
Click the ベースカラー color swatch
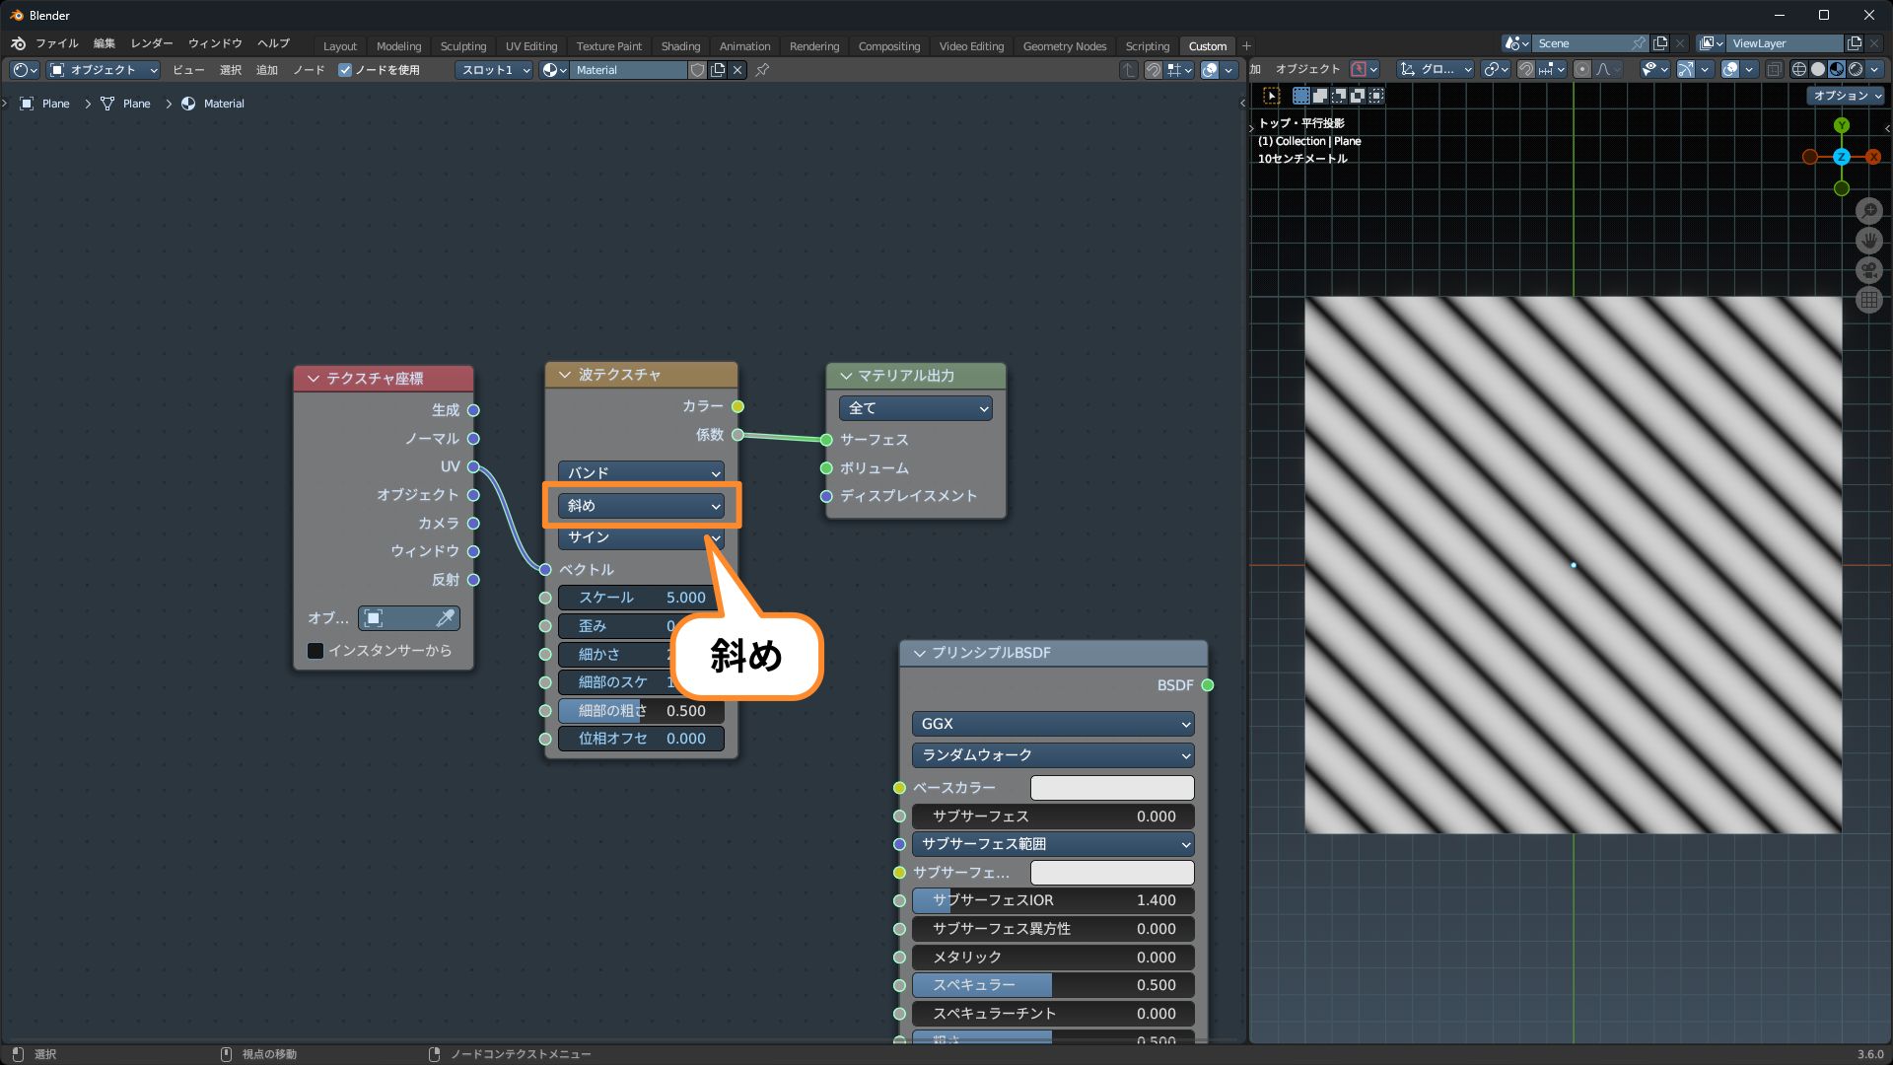pyautogui.click(x=1111, y=788)
